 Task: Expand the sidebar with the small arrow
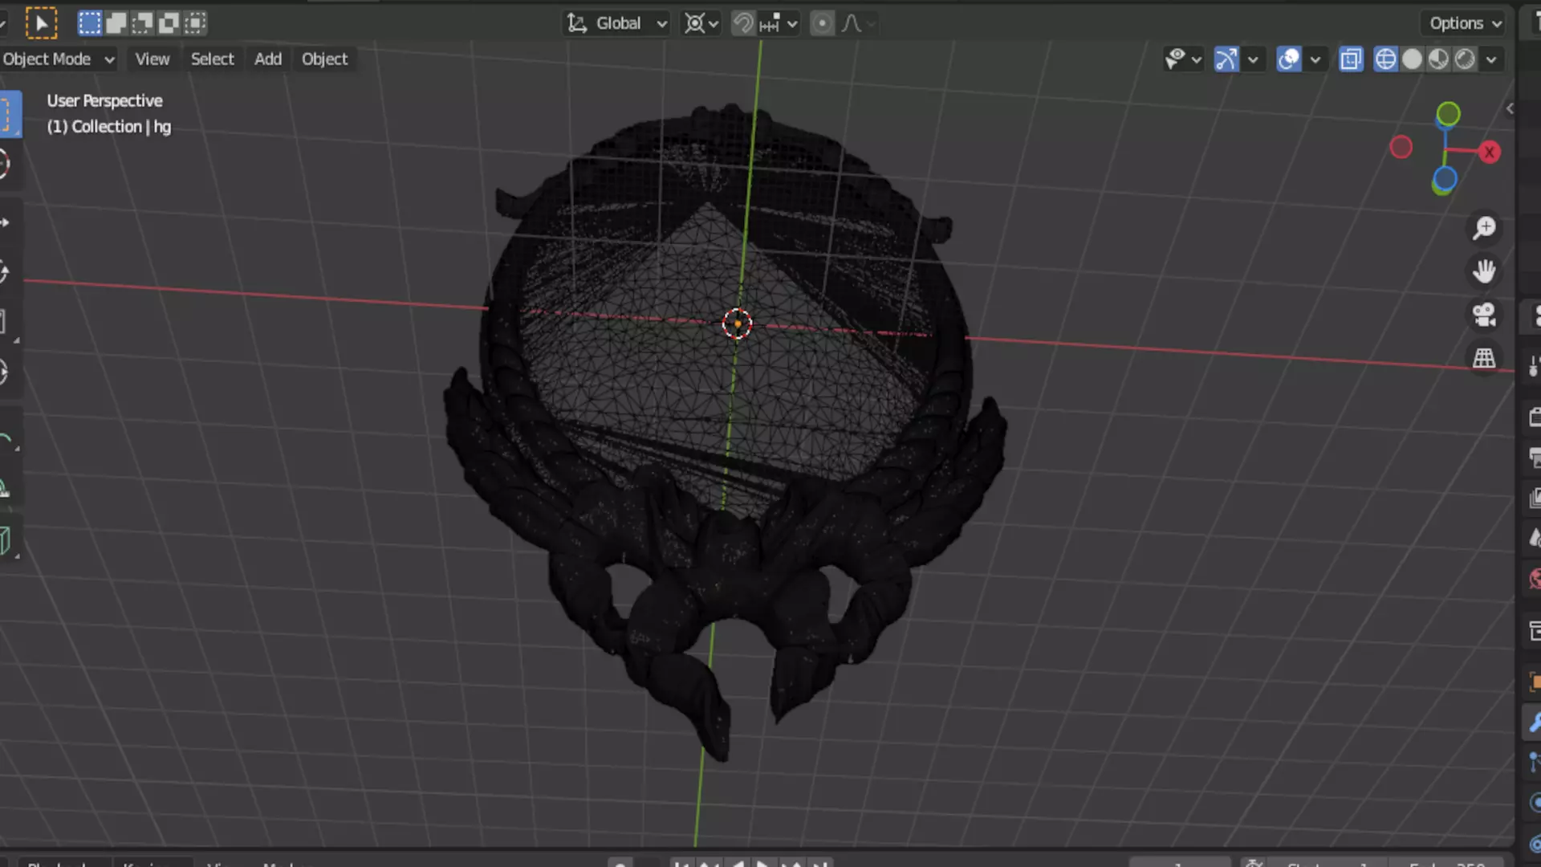pos(1510,108)
